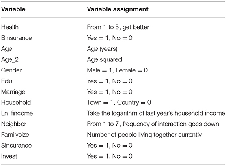226x166 pixels.
Task: Select the Health variable name
Action: point(10,27)
